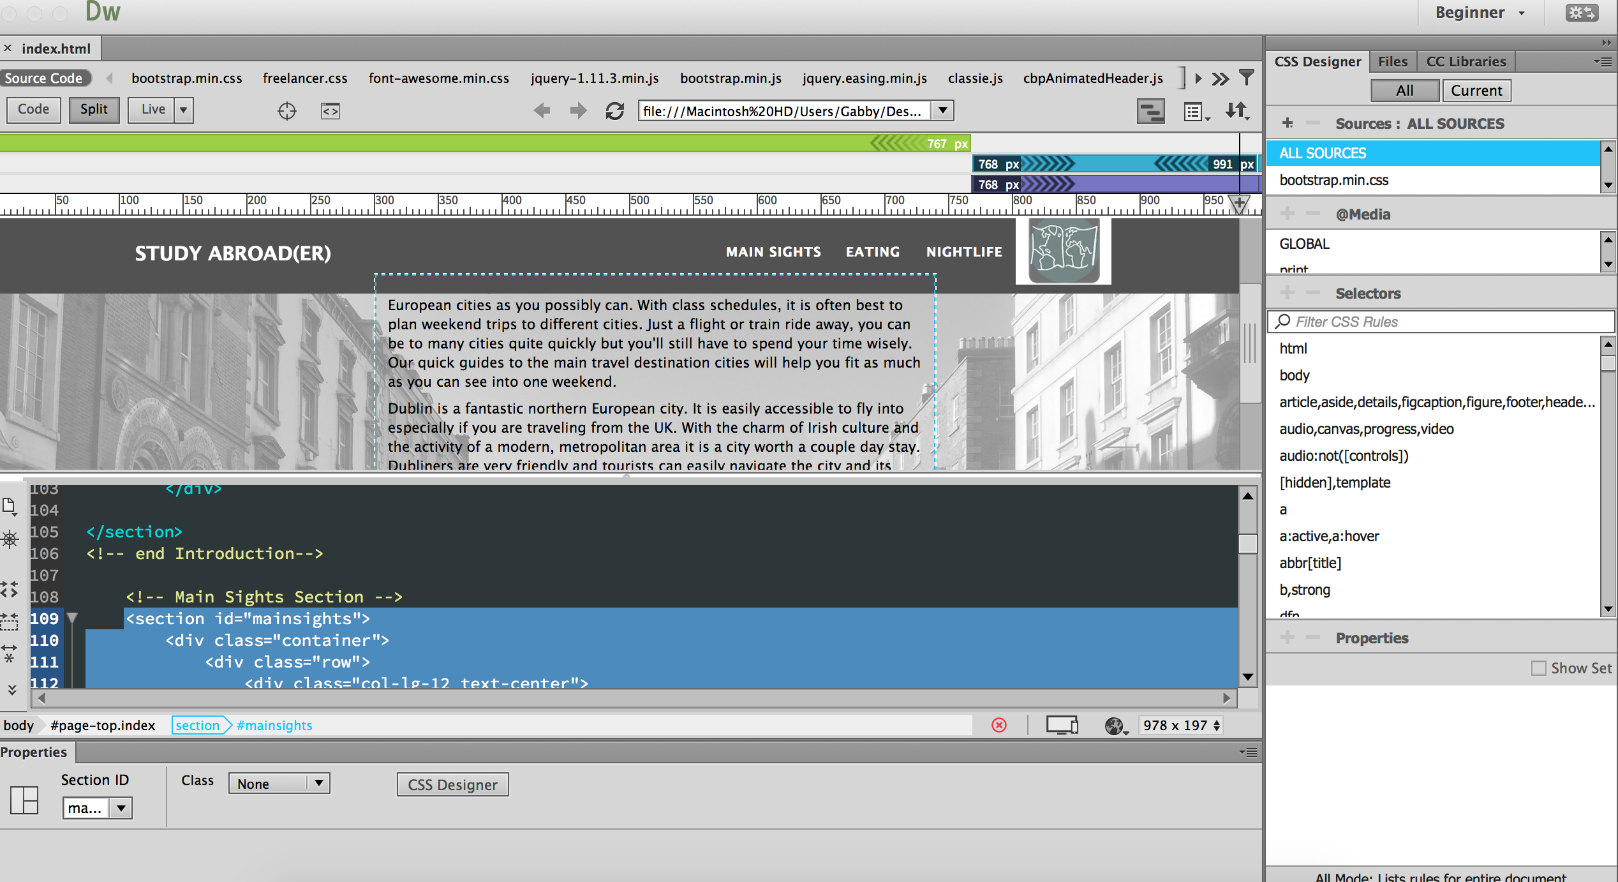Click the device window size icon

tap(1062, 725)
